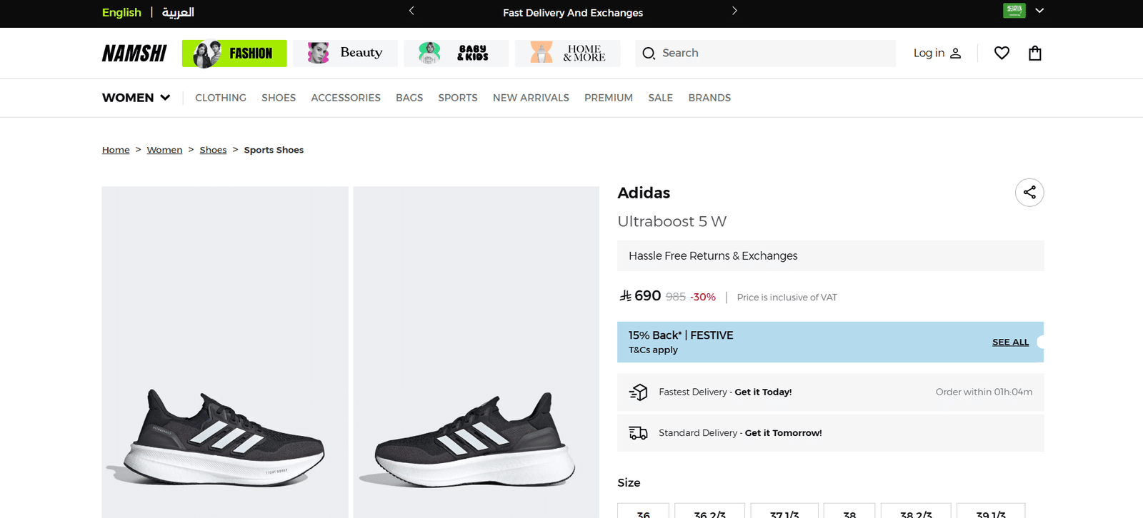Select size 38 2/3

click(916, 512)
